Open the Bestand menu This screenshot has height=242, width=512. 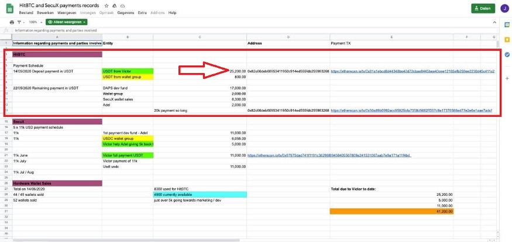tap(26, 13)
